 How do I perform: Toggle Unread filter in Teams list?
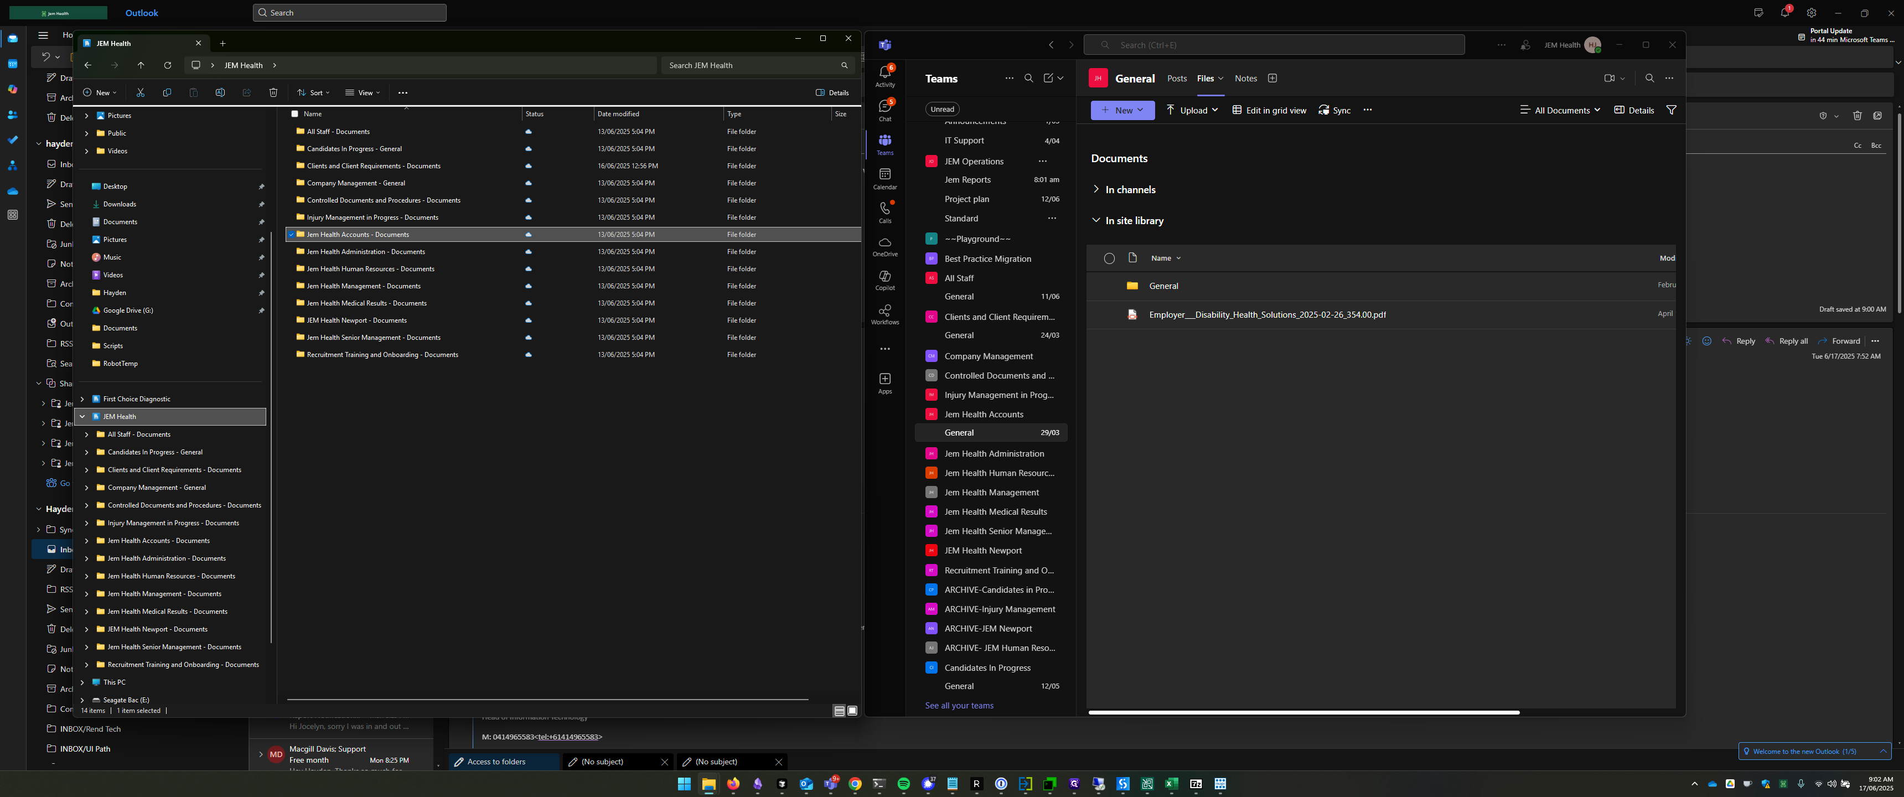[x=941, y=108]
